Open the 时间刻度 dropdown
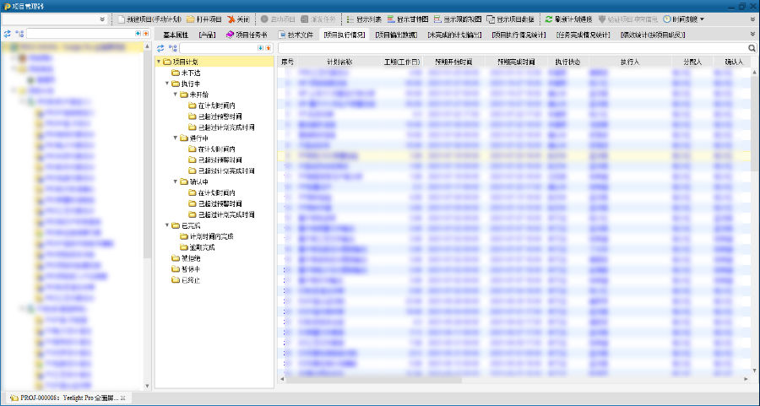The height and width of the screenshot is (406, 760). point(683,19)
